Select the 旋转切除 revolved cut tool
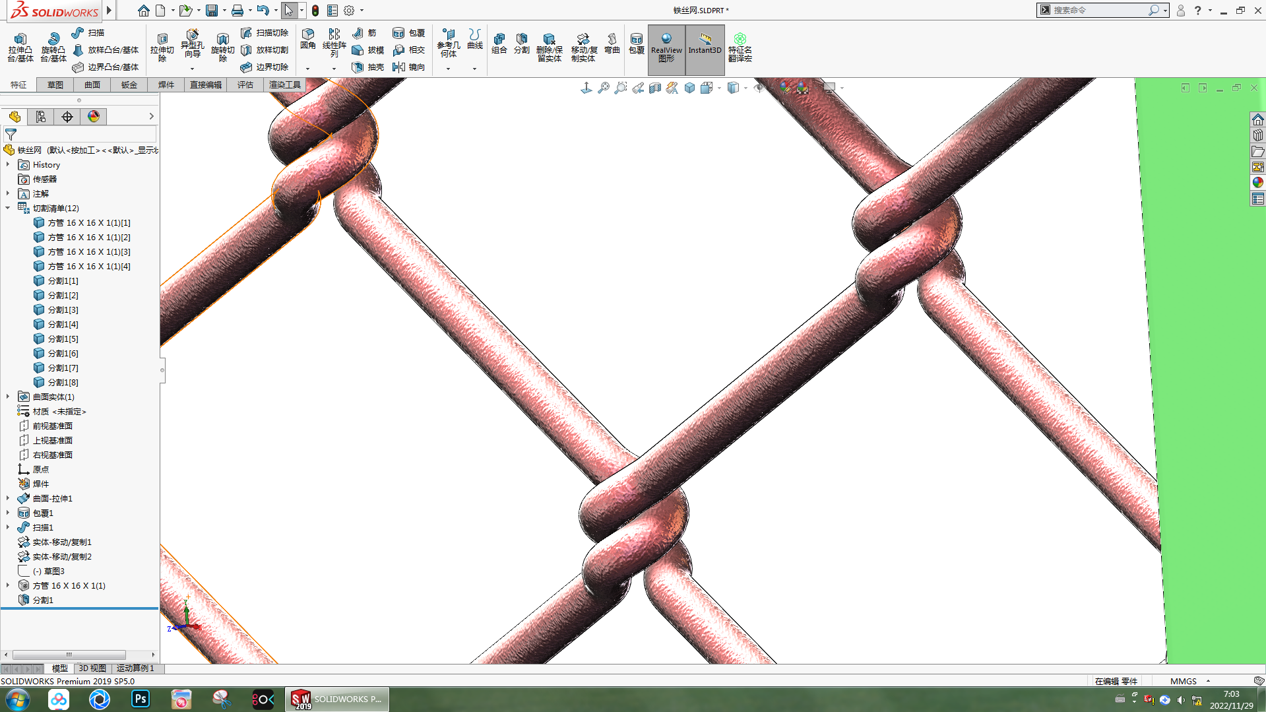 click(223, 48)
